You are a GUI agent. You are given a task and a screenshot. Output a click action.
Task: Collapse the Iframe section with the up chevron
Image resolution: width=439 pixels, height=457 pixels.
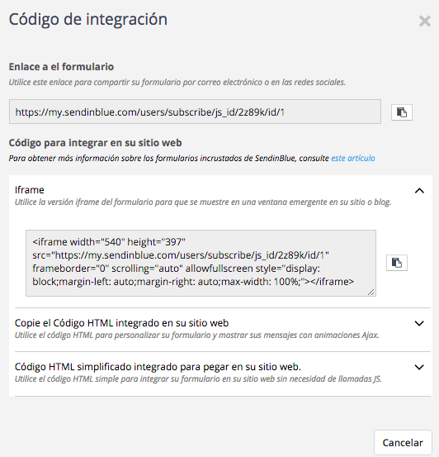click(x=419, y=191)
